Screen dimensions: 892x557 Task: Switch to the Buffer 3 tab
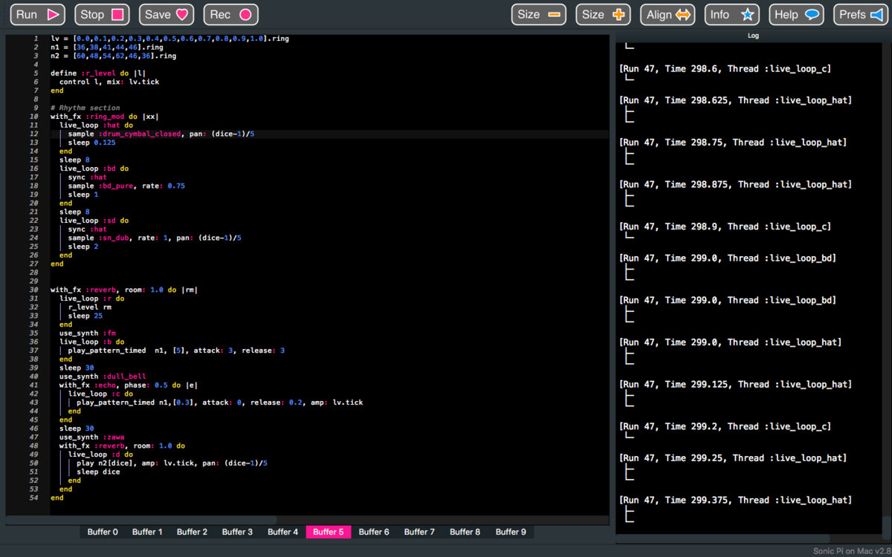pos(237,532)
